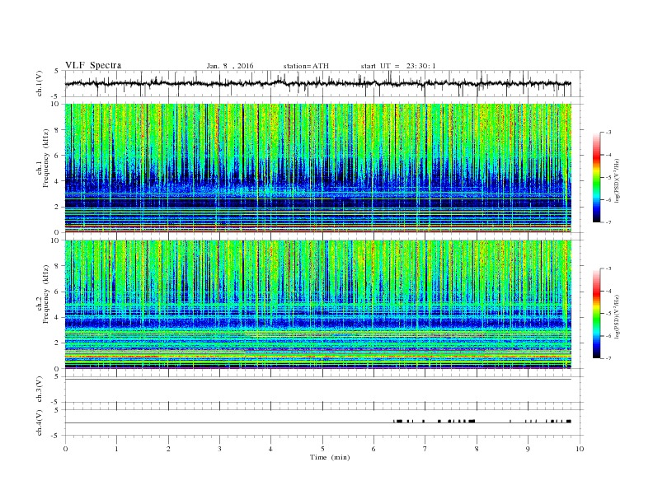Screen dimensions: 653x504
Task: Click the ch.1 "log(PSD)(V²/Hz)" colorbar label
Action: tap(618, 180)
